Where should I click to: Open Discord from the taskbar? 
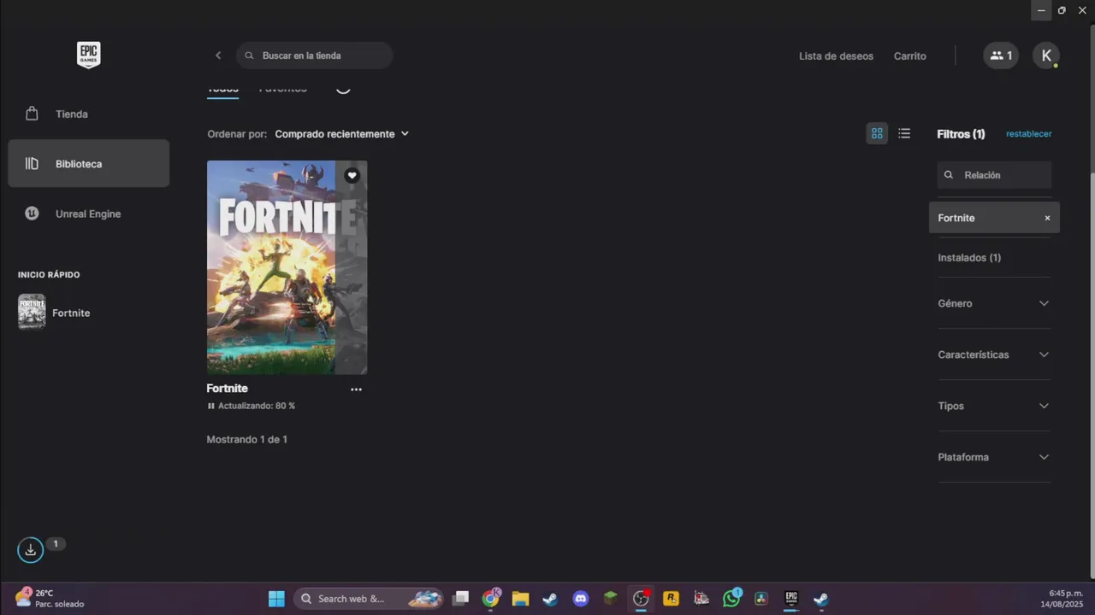pos(581,599)
